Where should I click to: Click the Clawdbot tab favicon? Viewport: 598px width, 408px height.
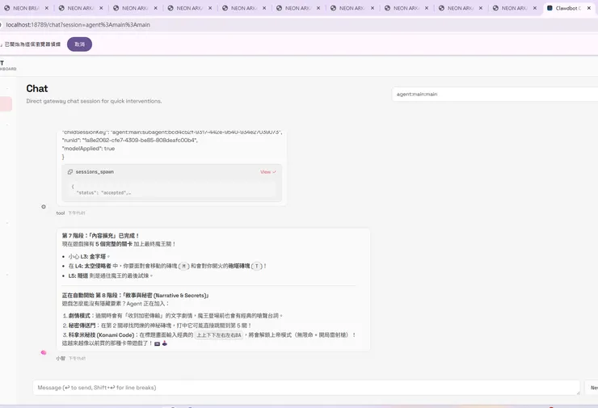550,8
